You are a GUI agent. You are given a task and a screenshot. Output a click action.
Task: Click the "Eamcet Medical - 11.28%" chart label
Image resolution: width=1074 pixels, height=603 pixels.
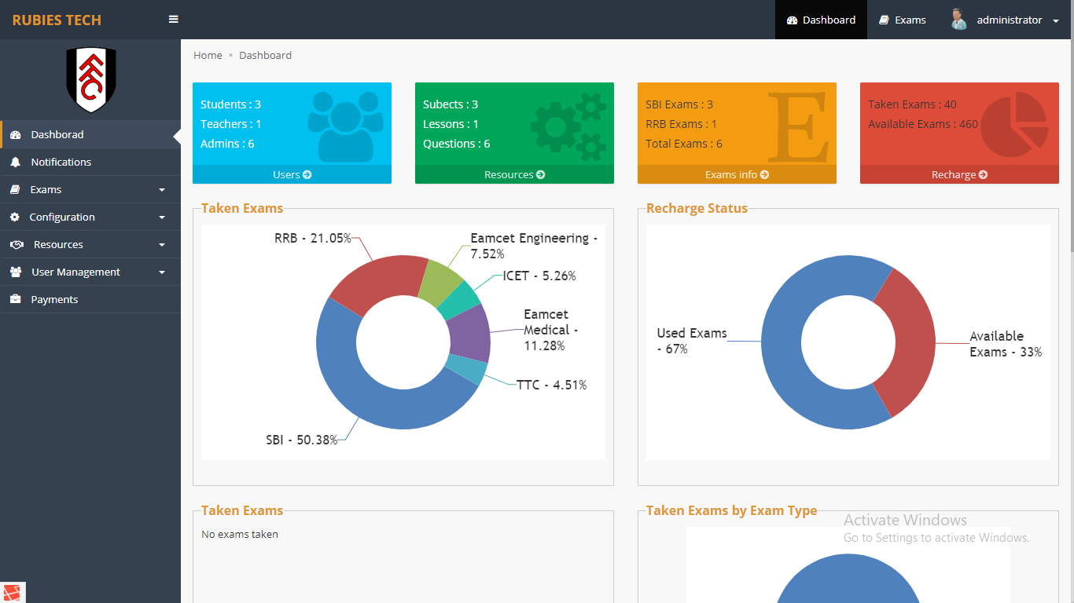[550, 330]
